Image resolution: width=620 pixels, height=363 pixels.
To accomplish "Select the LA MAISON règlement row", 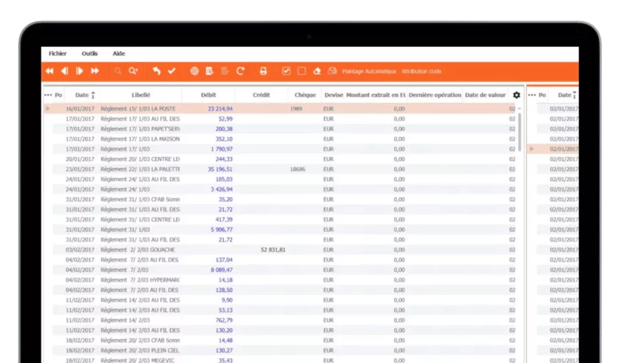I will (284, 139).
